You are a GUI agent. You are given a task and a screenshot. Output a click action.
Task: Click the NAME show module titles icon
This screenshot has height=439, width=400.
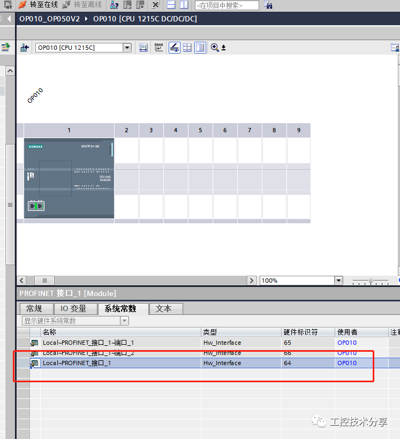159,48
